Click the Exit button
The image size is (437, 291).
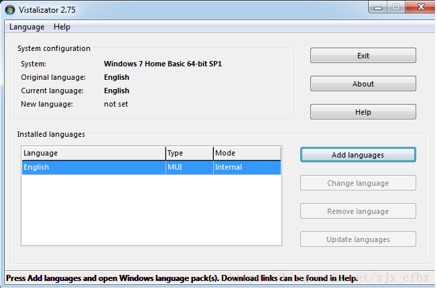coord(363,56)
